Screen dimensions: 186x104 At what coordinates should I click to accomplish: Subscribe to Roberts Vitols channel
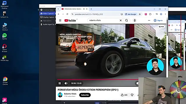(x=85, y=95)
